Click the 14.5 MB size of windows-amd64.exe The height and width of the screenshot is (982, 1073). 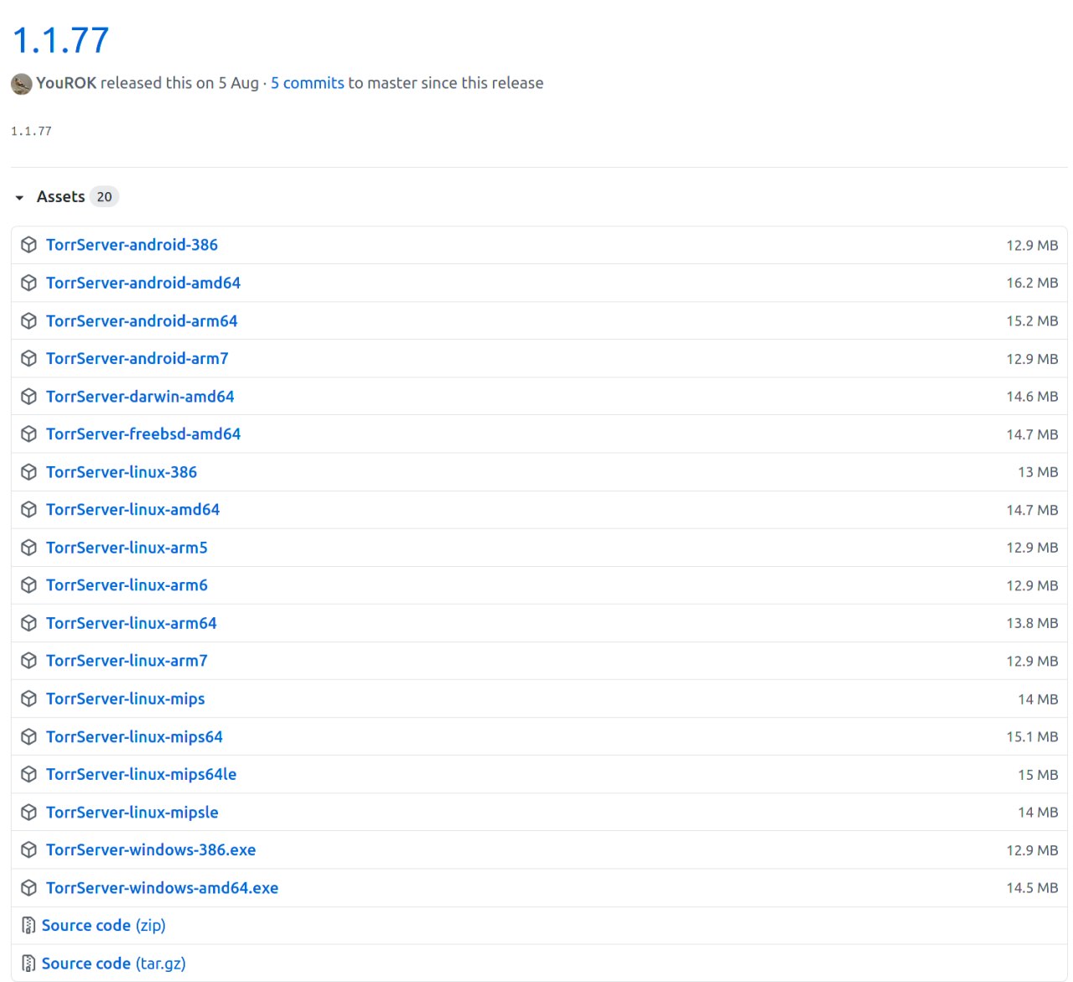coord(1032,888)
